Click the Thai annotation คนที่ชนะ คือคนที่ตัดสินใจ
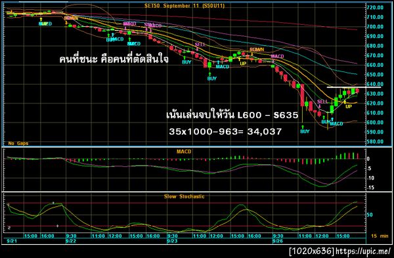This screenshot has height=258, width=394. [114, 60]
